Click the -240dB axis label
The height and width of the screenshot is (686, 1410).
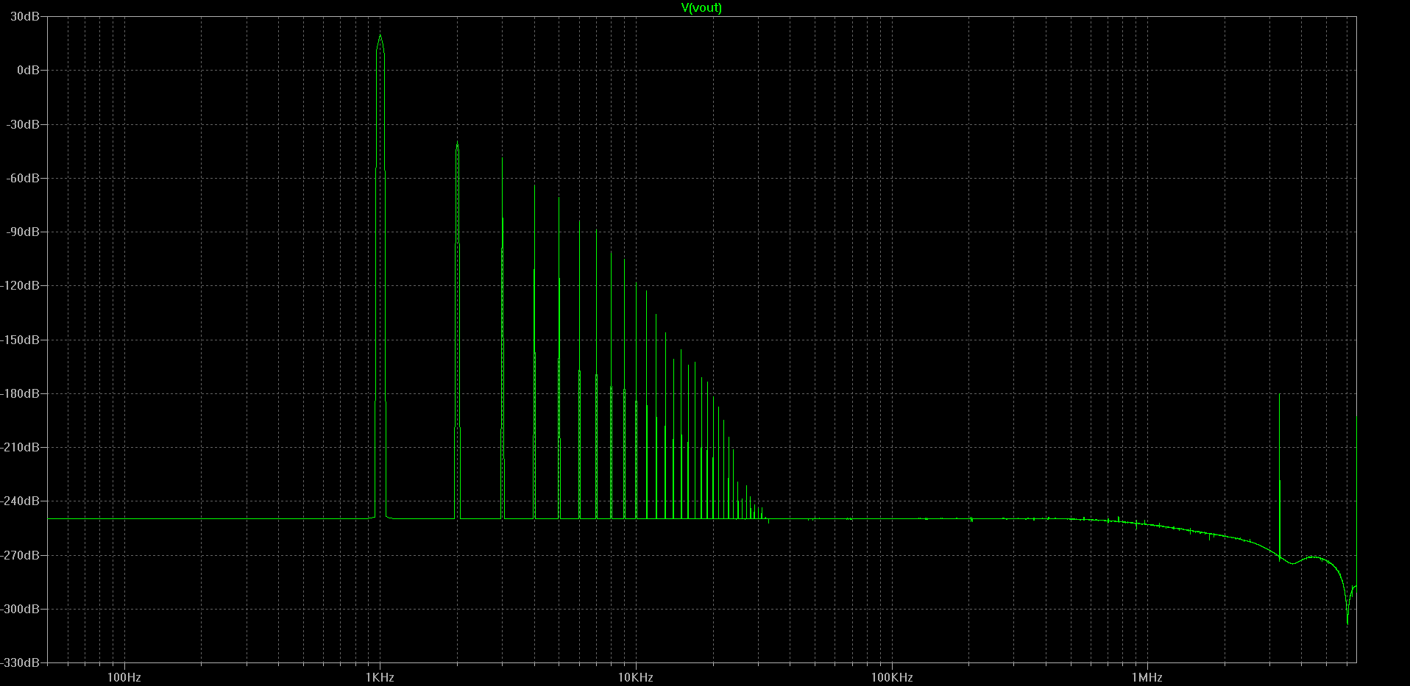pyautogui.click(x=21, y=501)
